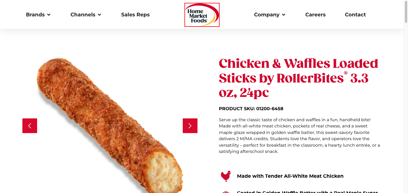
Task: Click the Product SKU 01200-6458 text
Action: tap(251, 109)
